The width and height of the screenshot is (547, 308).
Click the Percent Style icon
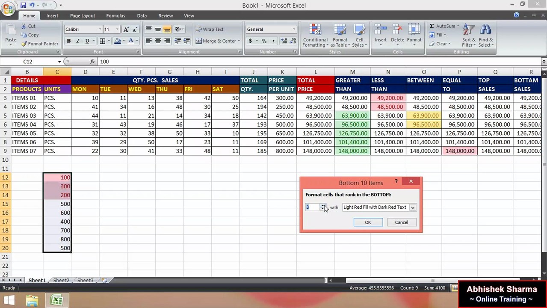coord(264,41)
